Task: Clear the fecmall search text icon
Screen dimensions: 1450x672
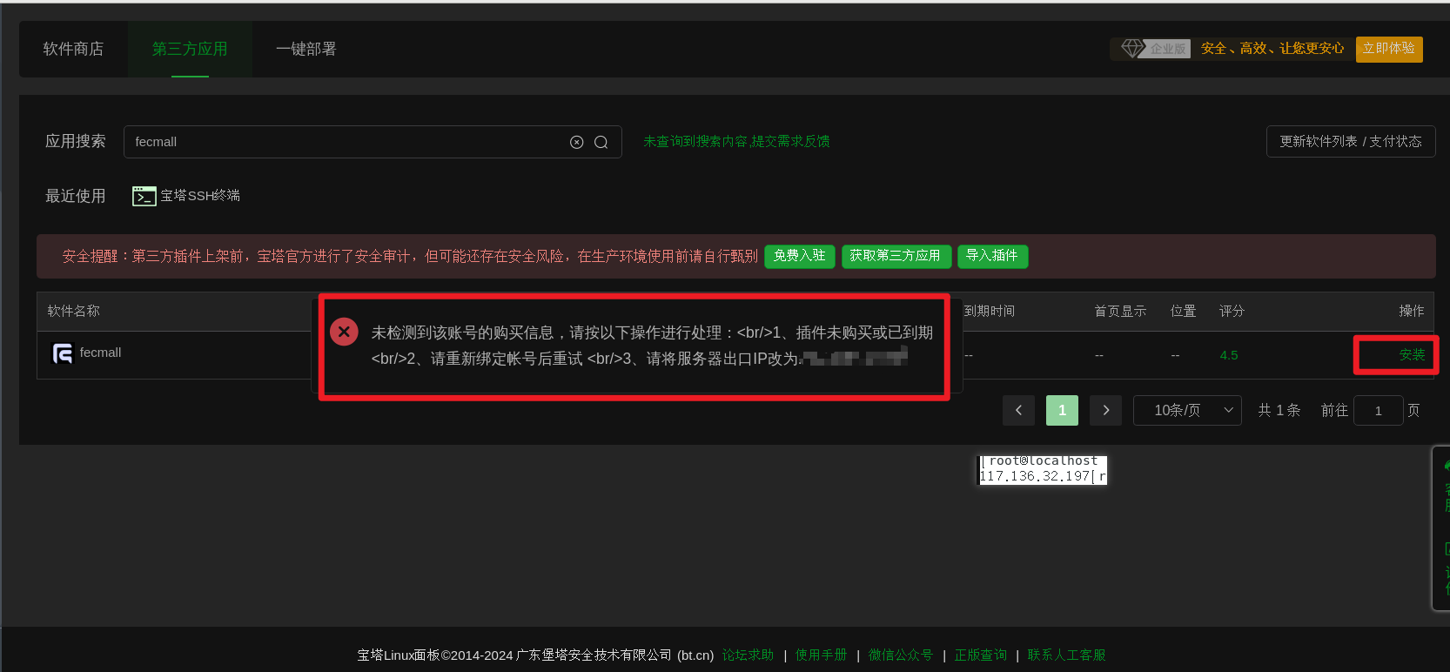Action: 576,142
